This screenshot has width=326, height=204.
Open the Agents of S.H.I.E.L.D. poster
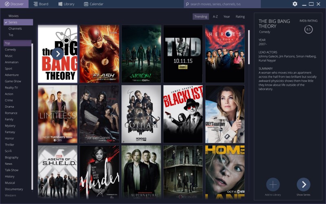click(x=57, y=172)
